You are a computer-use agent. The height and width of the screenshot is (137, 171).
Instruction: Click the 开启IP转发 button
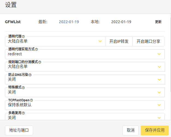[119, 41]
